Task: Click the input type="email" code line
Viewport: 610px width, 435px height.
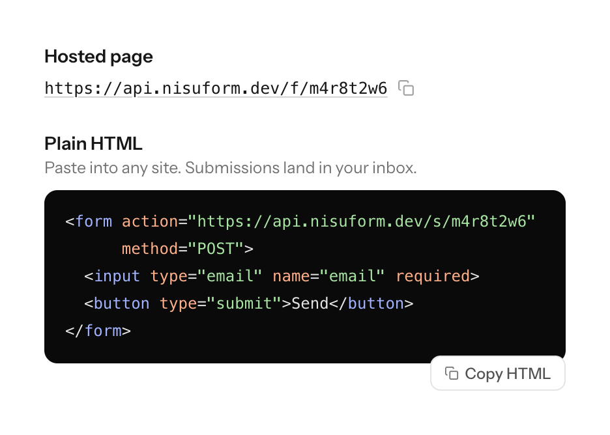Action: pyautogui.click(x=282, y=276)
